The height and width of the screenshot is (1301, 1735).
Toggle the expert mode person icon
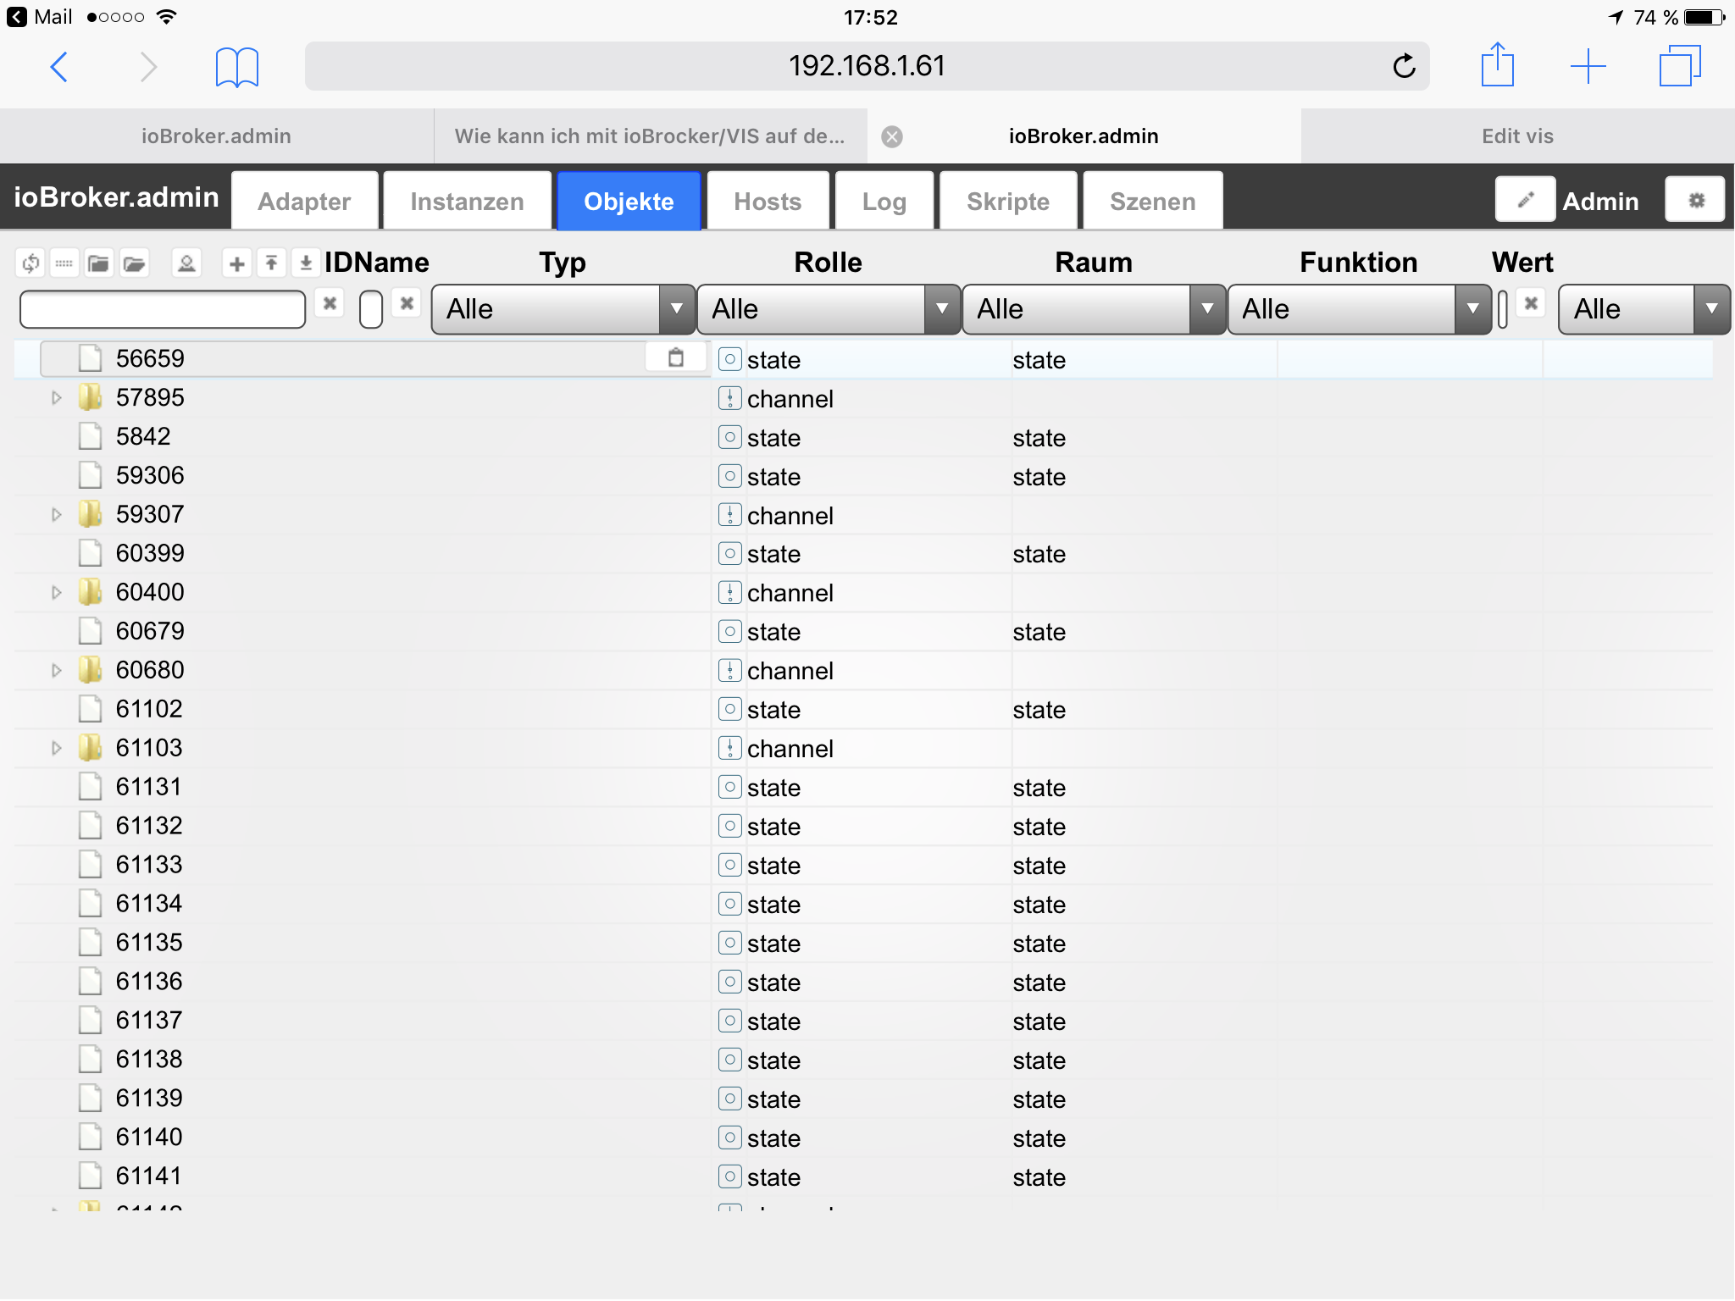click(186, 263)
